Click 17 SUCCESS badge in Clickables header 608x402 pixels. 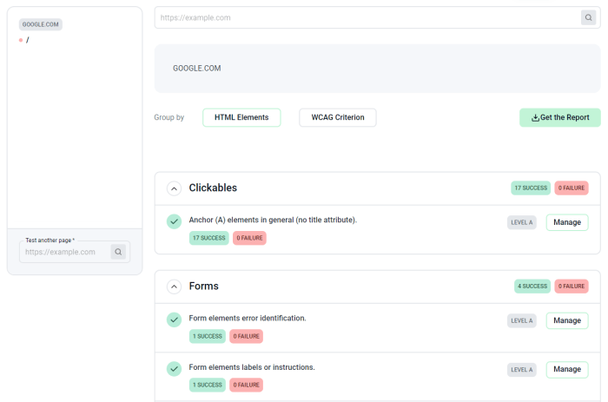(x=530, y=188)
